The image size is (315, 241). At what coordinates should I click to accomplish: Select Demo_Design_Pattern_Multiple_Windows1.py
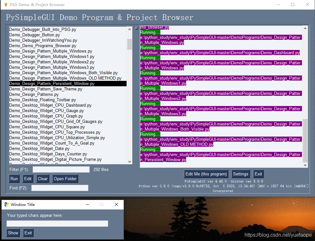click(68, 57)
